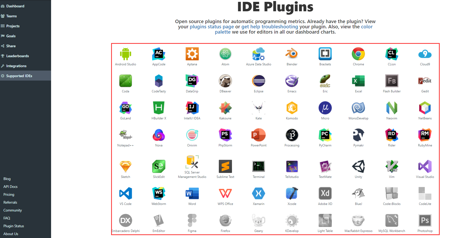Open the Unity plugin icon
455x238 pixels.
click(x=358, y=166)
